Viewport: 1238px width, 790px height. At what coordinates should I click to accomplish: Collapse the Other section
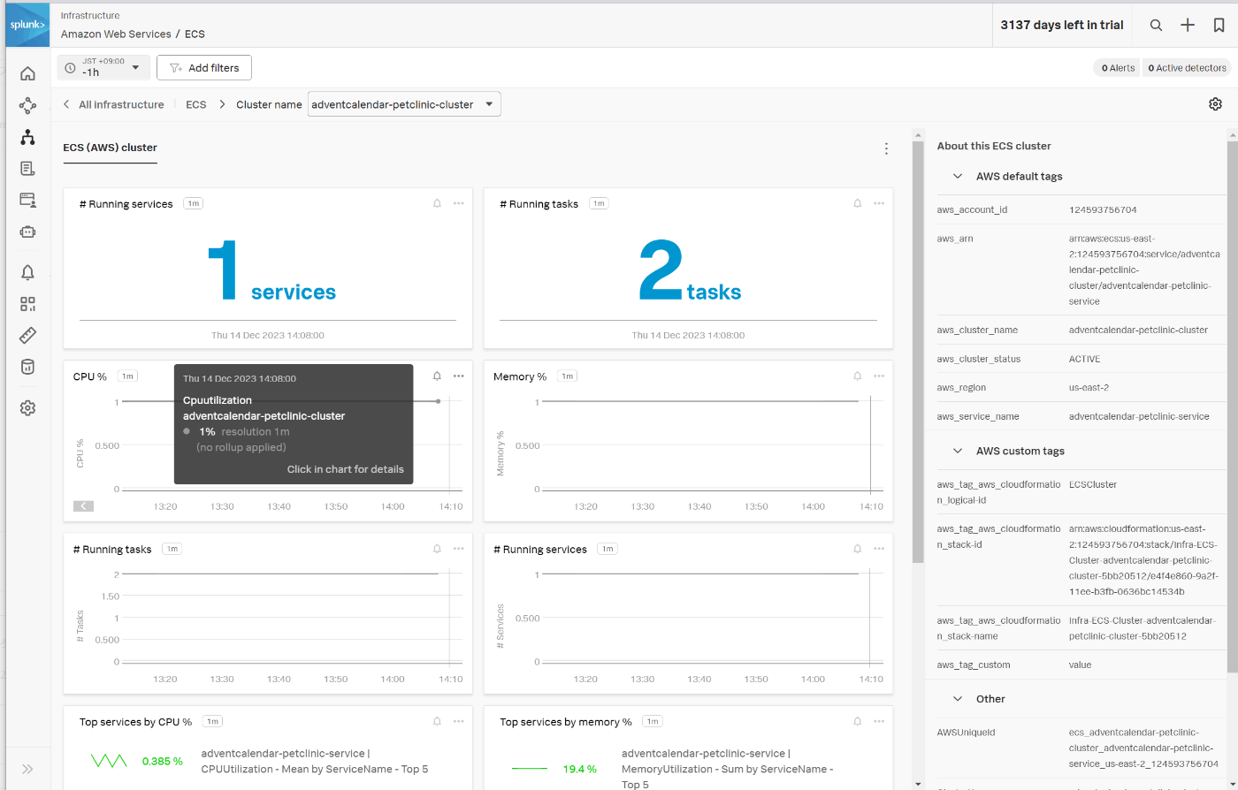(x=957, y=698)
